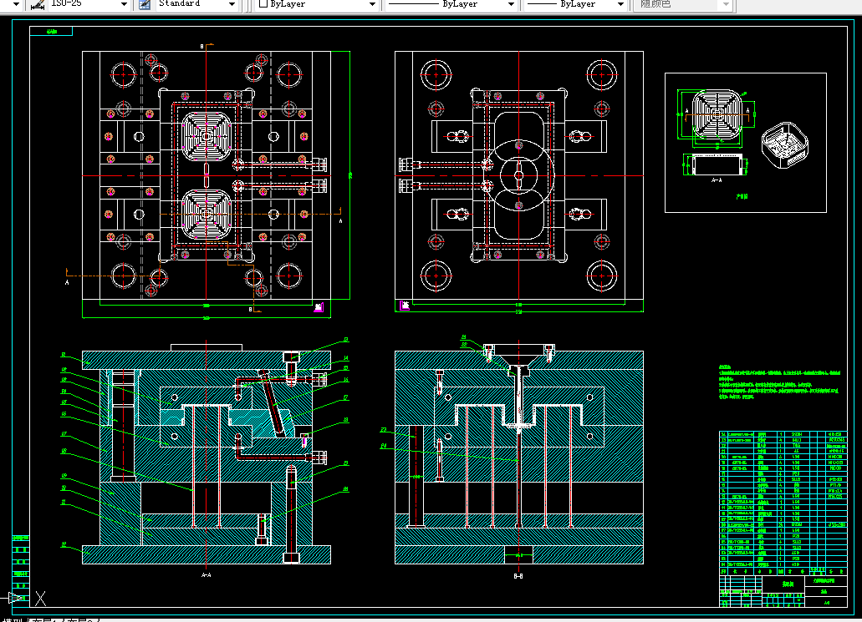The width and height of the screenshot is (862, 622).
Task: Click the UCS origin X marker icon
Action: point(41,599)
